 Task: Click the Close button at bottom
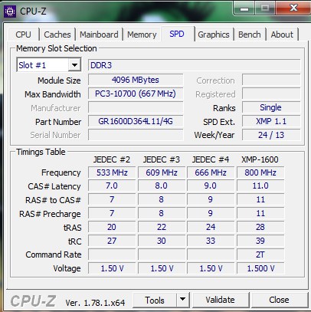(279, 300)
